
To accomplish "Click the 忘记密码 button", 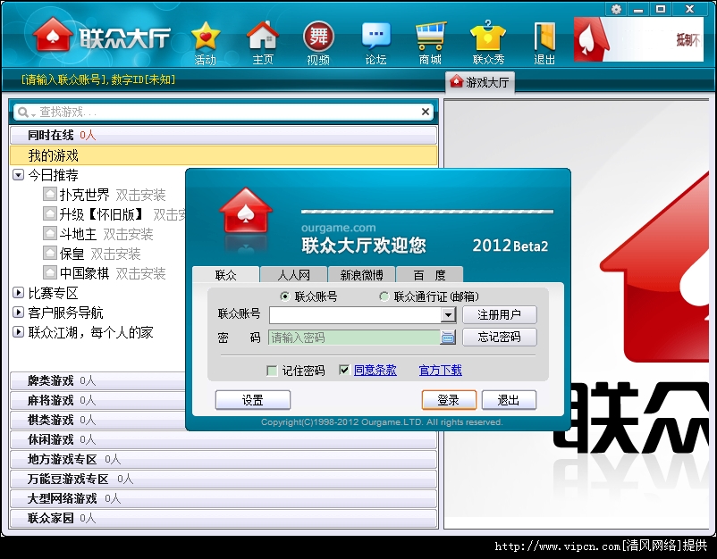I will [x=500, y=337].
